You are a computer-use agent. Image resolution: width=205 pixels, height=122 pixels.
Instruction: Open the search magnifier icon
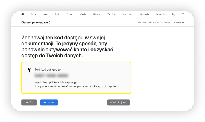173,14
